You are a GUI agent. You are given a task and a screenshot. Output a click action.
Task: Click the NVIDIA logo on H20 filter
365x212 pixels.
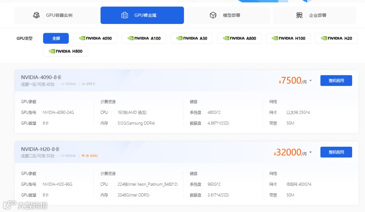(x=324, y=38)
